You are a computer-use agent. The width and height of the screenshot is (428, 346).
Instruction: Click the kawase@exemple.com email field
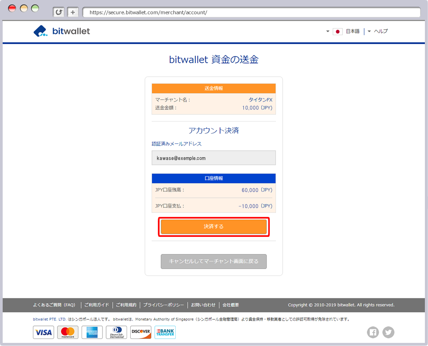point(214,158)
